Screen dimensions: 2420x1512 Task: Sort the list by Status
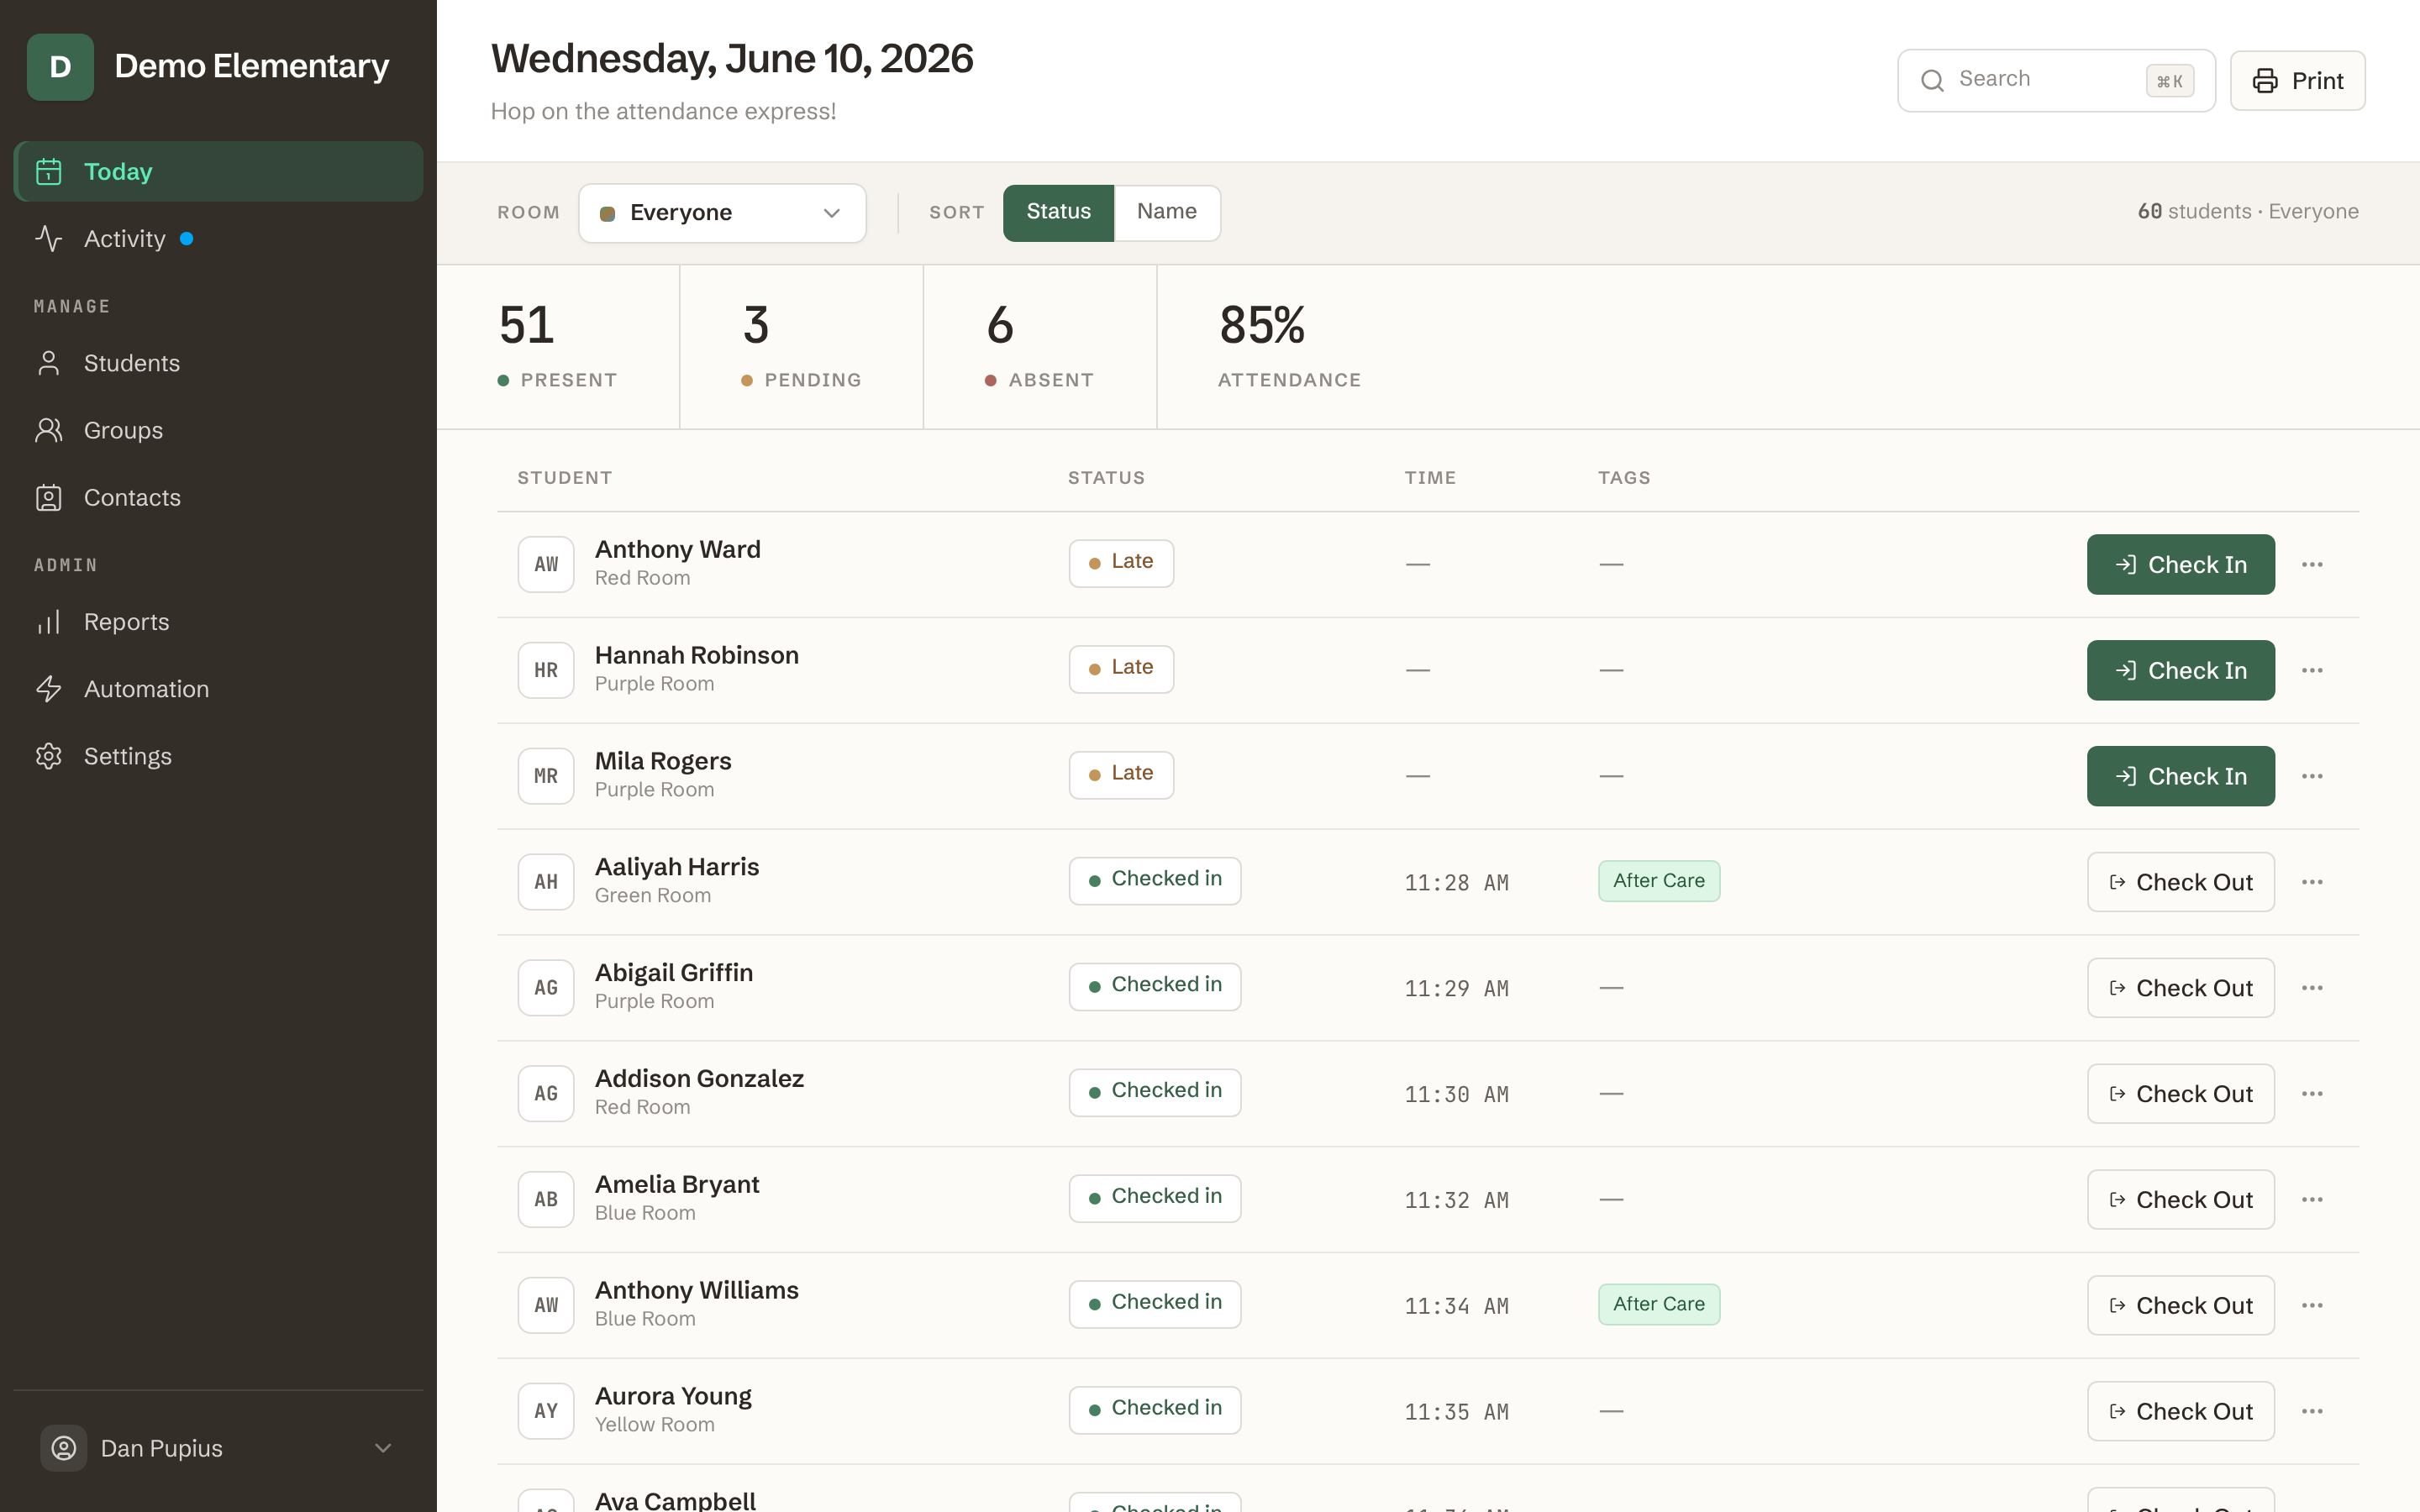coord(1058,212)
